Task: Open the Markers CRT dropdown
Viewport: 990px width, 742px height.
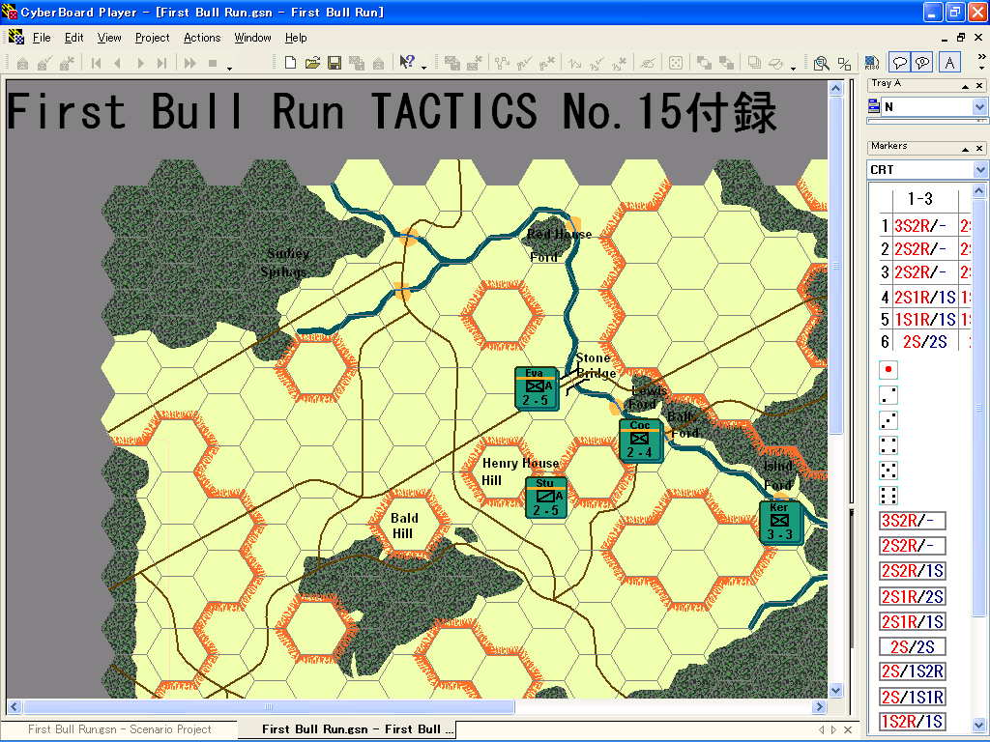Action: 979,170
